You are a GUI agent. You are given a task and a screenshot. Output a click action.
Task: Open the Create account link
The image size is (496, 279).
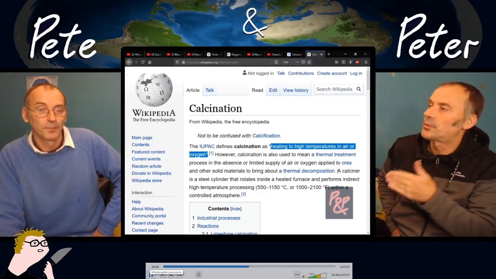[x=332, y=73]
